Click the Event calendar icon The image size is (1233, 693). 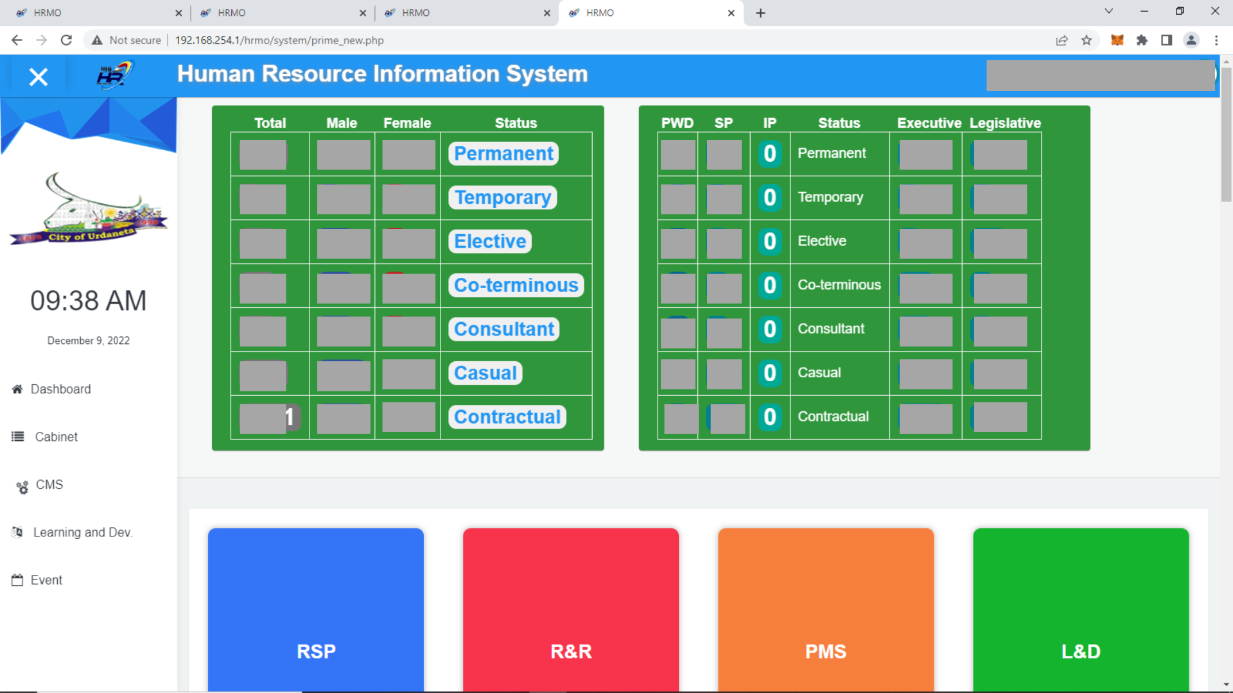coord(17,580)
